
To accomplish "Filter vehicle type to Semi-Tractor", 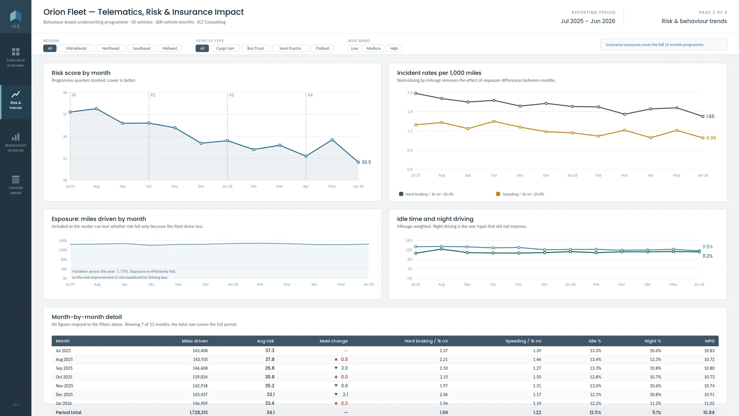I will pos(290,48).
